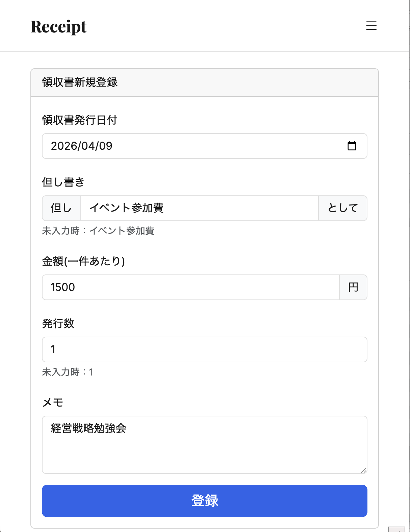This screenshot has height=532, width=410.
Task: Click the 未入力時：イベント参加費 hint text
Action: click(98, 231)
